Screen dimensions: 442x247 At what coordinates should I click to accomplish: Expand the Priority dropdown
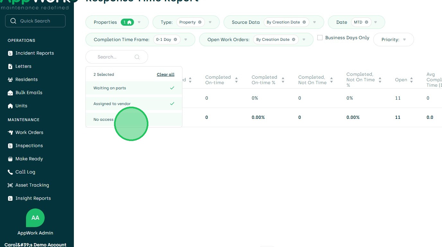[x=404, y=40]
